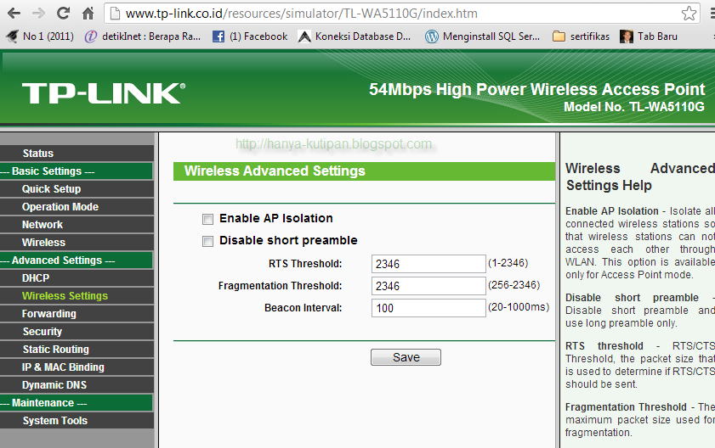
Task: Click the 'Basic Settings' section header
Action: click(77, 171)
